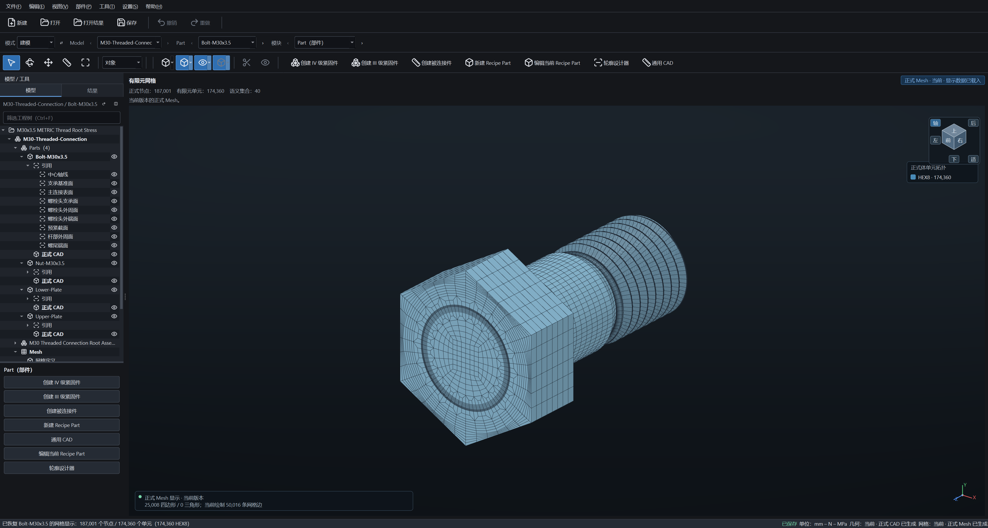Viewport: 988px width, 528px height.
Task: Switch to the 结果 tab
Action: (x=92, y=90)
